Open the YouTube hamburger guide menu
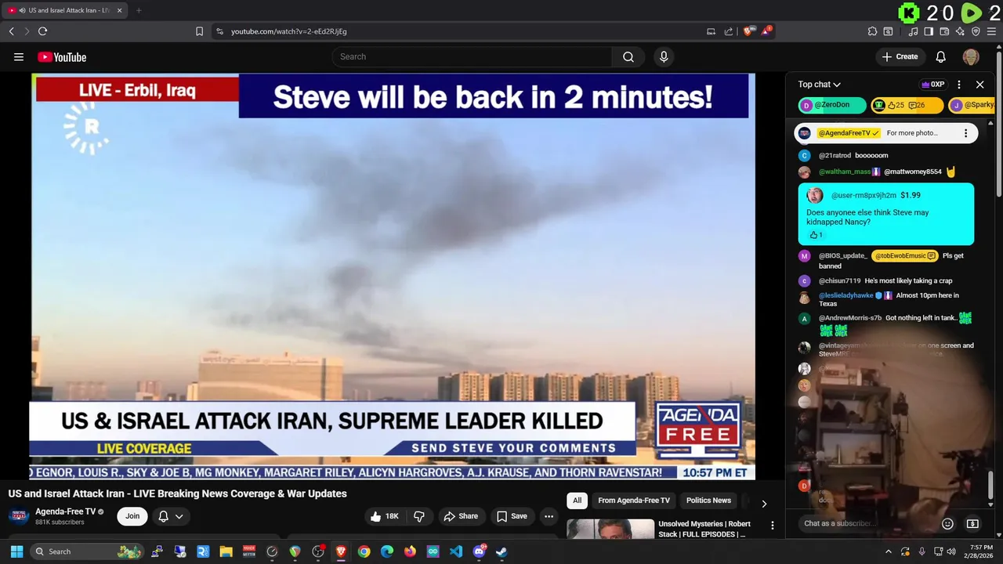 tap(19, 56)
